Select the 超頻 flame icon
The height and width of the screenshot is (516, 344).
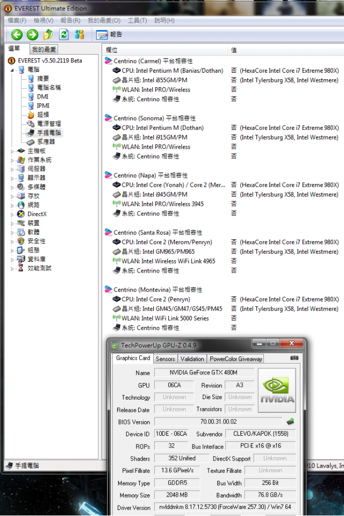[31, 115]
